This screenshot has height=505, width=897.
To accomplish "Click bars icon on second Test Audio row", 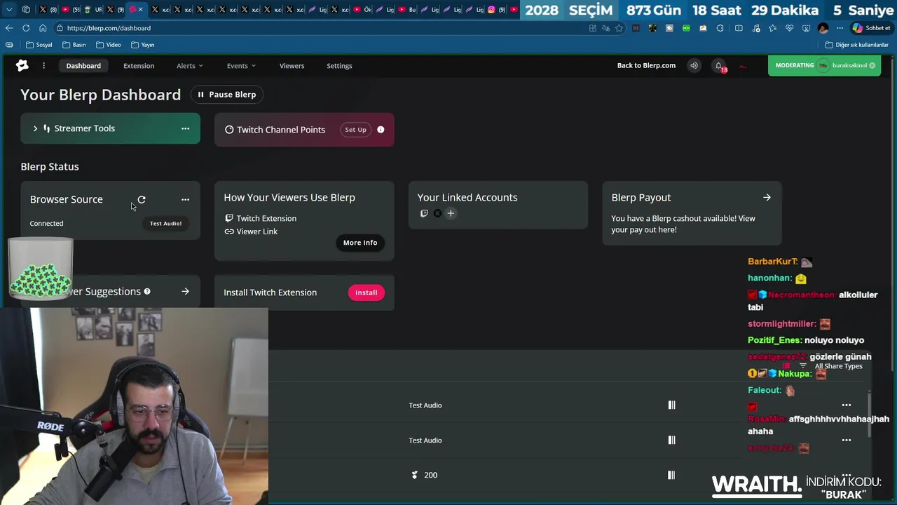I will tap(671, 440).
